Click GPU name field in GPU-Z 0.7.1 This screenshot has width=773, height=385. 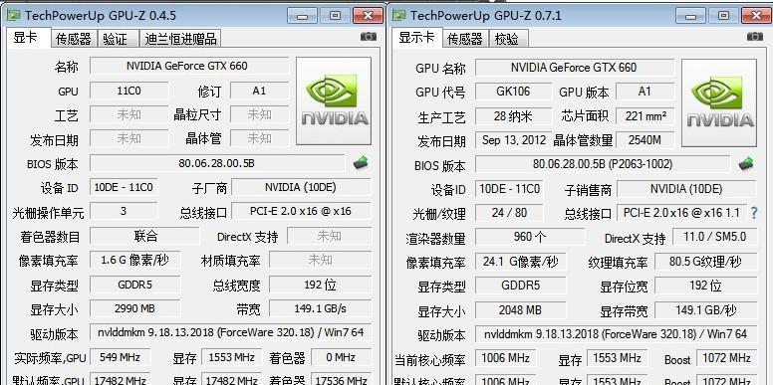(x=575, y=67)
